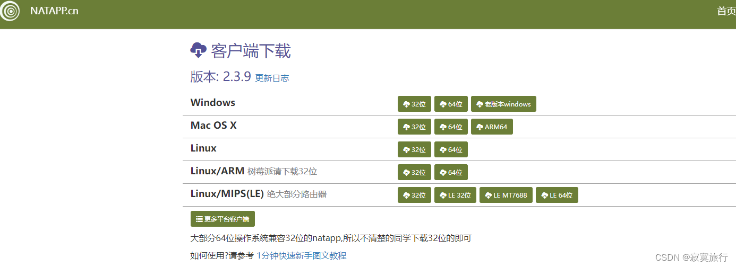This screenshot has width=736, height=267.
Task: Download Mac OS X 32位 client
Action: (x=414, y=127)
